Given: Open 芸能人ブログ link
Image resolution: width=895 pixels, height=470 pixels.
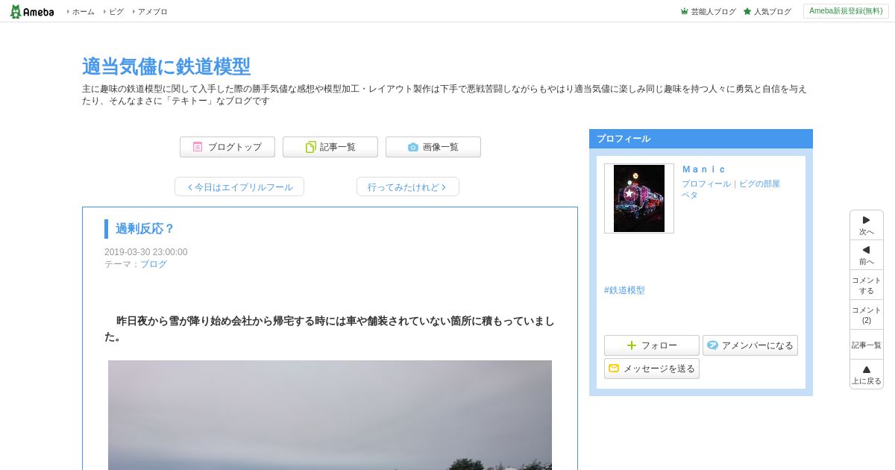Looking at the screenshot, I should [x=713, y=12].
